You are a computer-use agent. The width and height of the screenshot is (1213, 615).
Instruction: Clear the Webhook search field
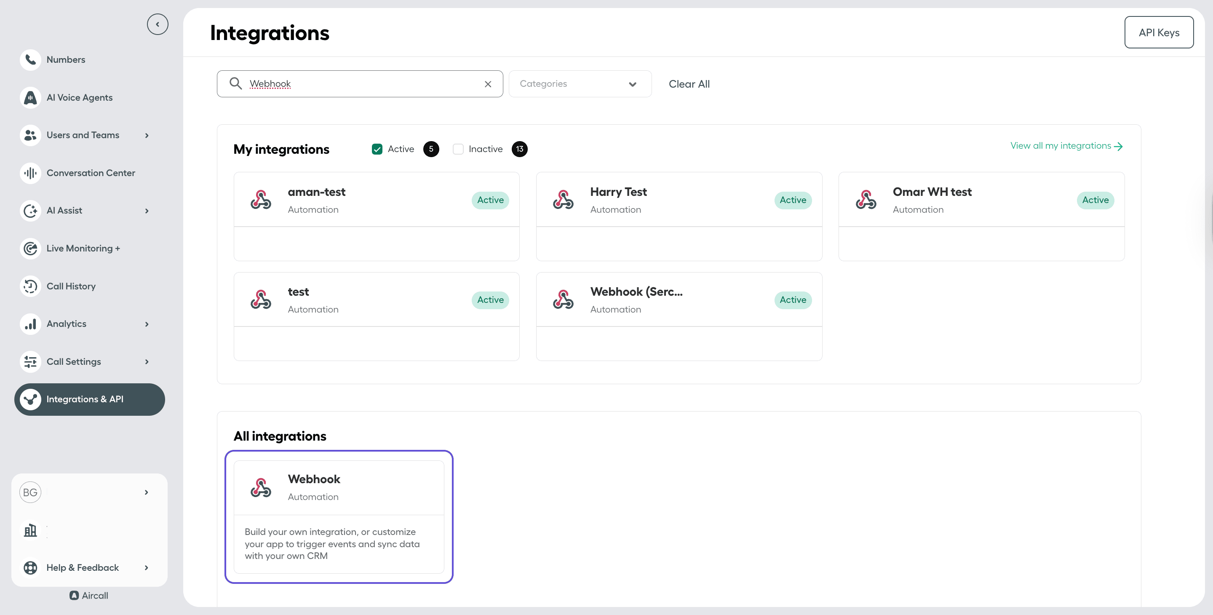click(488, 84)
